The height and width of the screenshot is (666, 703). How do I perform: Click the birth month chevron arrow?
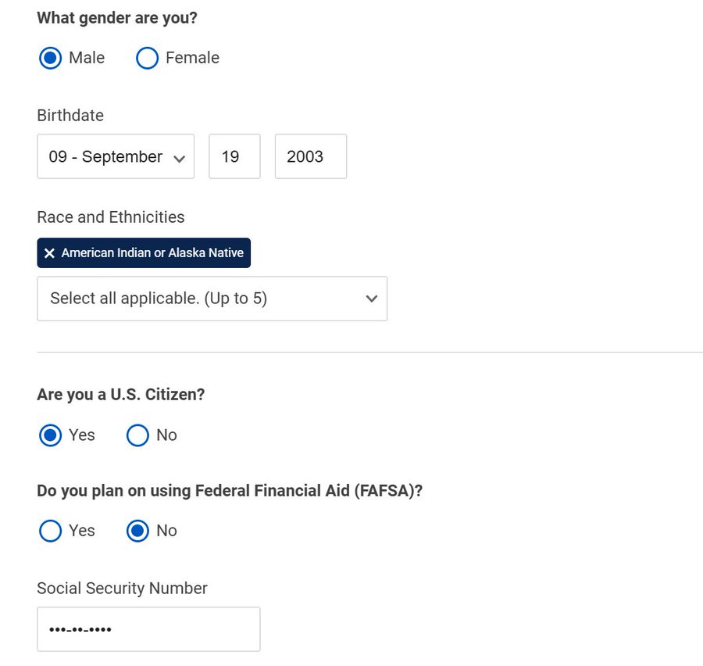[x=180, y=159]
